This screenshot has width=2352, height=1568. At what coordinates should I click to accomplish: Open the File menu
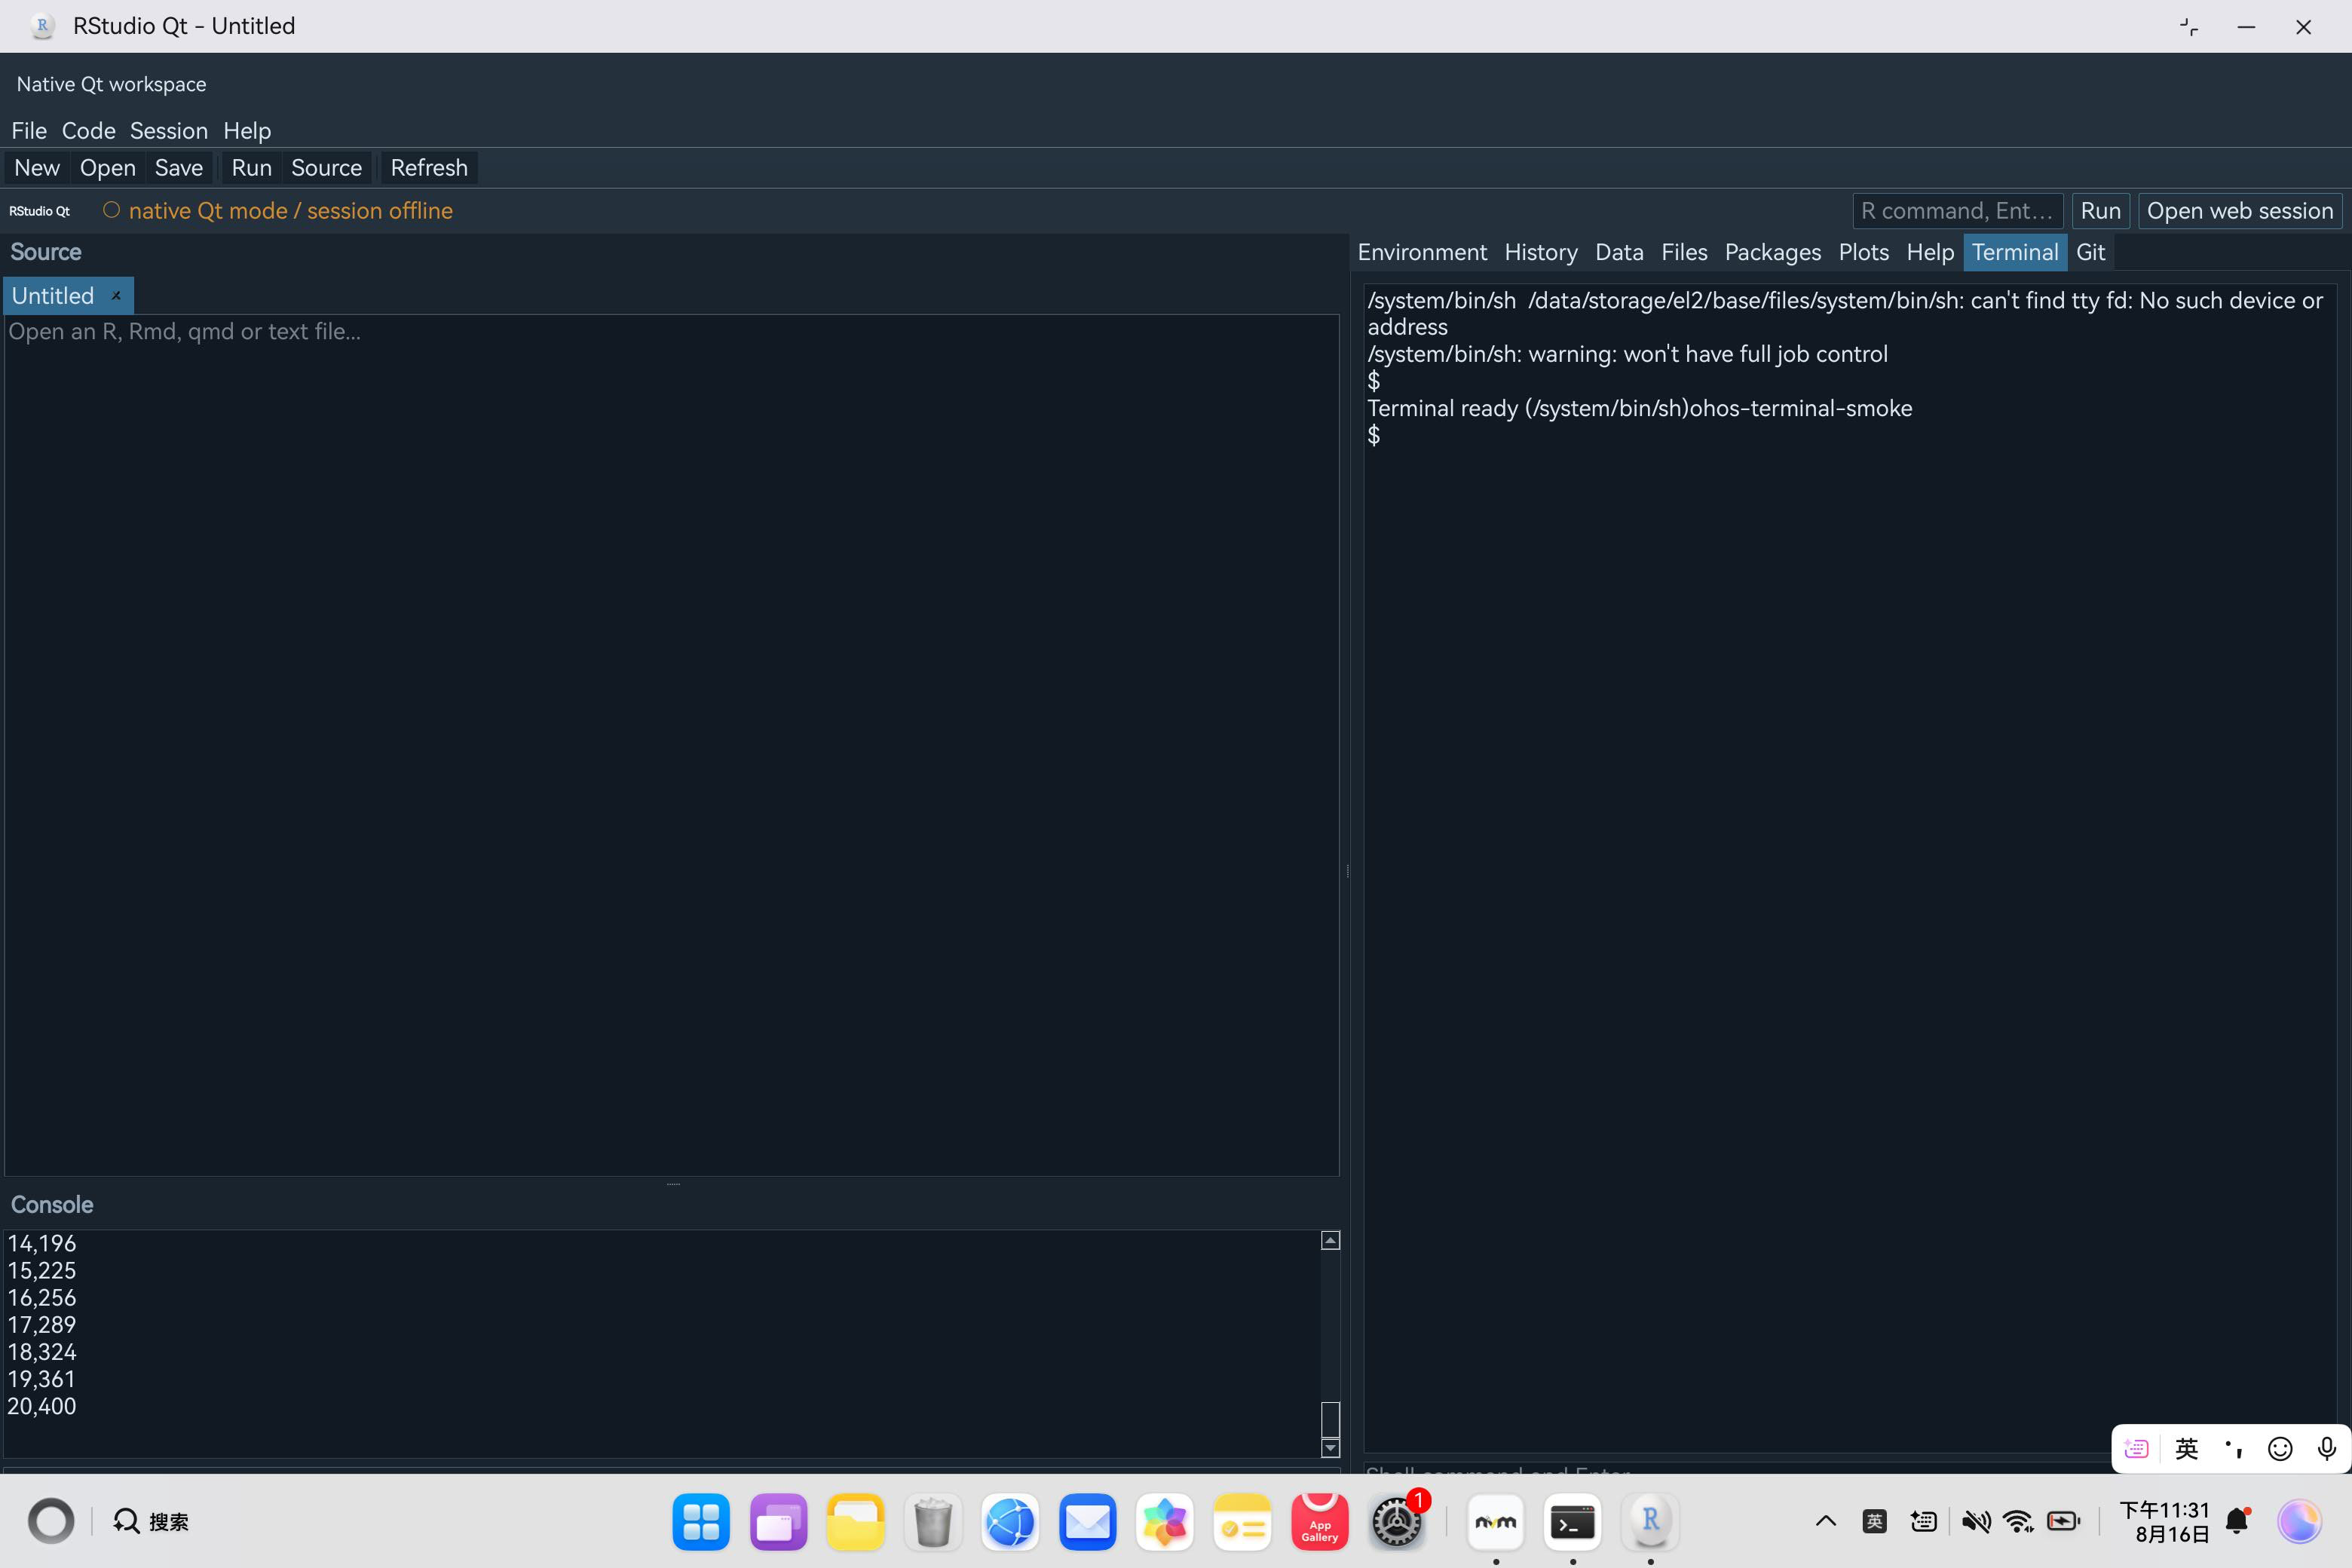[29, 131]
